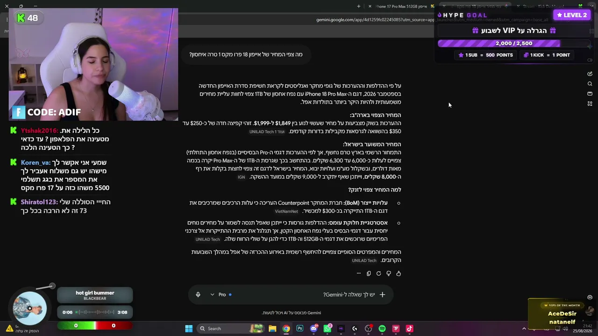Click the 2,000 / 2,500 hype progress bar
The height and width of the screenshot is (336, 598).
click(x=514, y=43)
